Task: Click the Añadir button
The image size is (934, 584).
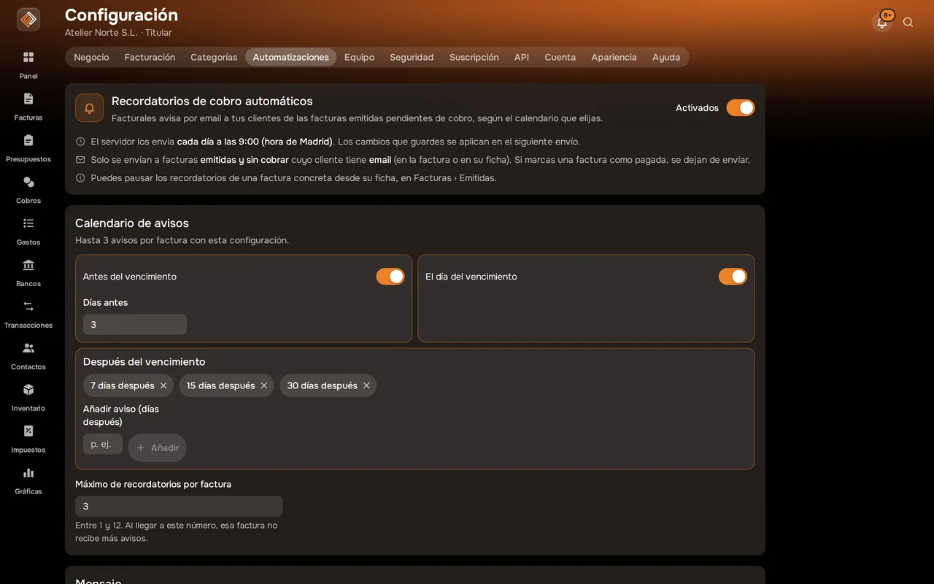Action: (158, 447)
